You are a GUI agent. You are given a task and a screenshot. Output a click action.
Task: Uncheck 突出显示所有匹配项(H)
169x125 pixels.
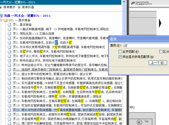tap(120, 57)
